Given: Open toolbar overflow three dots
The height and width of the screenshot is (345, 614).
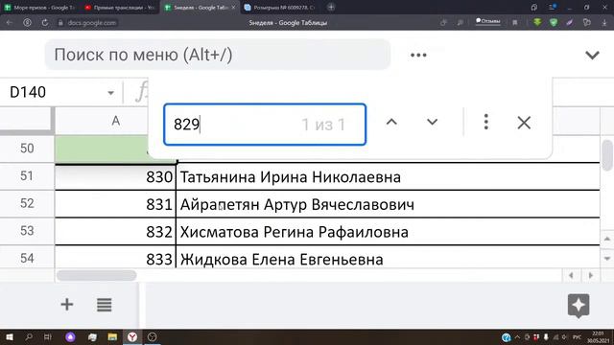Looking at the screenshot, I should [x=418, y=56].
